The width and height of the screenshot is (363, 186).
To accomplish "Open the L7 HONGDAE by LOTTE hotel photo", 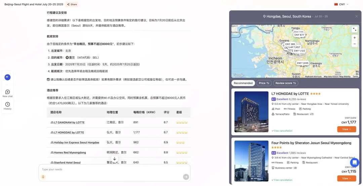I will pyautogui.click(x=251, y=112).
